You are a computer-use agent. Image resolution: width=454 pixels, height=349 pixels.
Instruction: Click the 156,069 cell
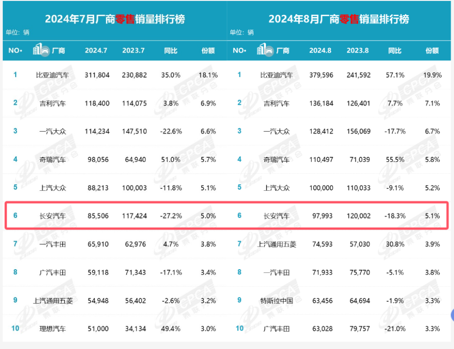[x=359, y=132]
